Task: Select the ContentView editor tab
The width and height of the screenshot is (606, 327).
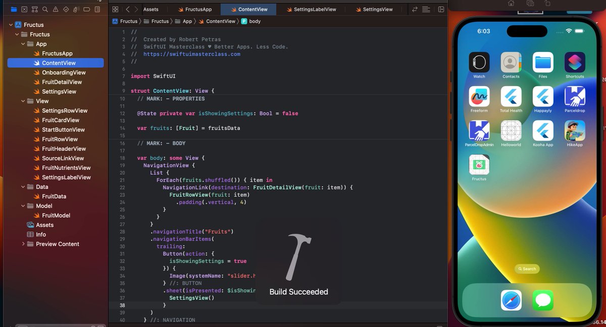Action: point(248,9)
